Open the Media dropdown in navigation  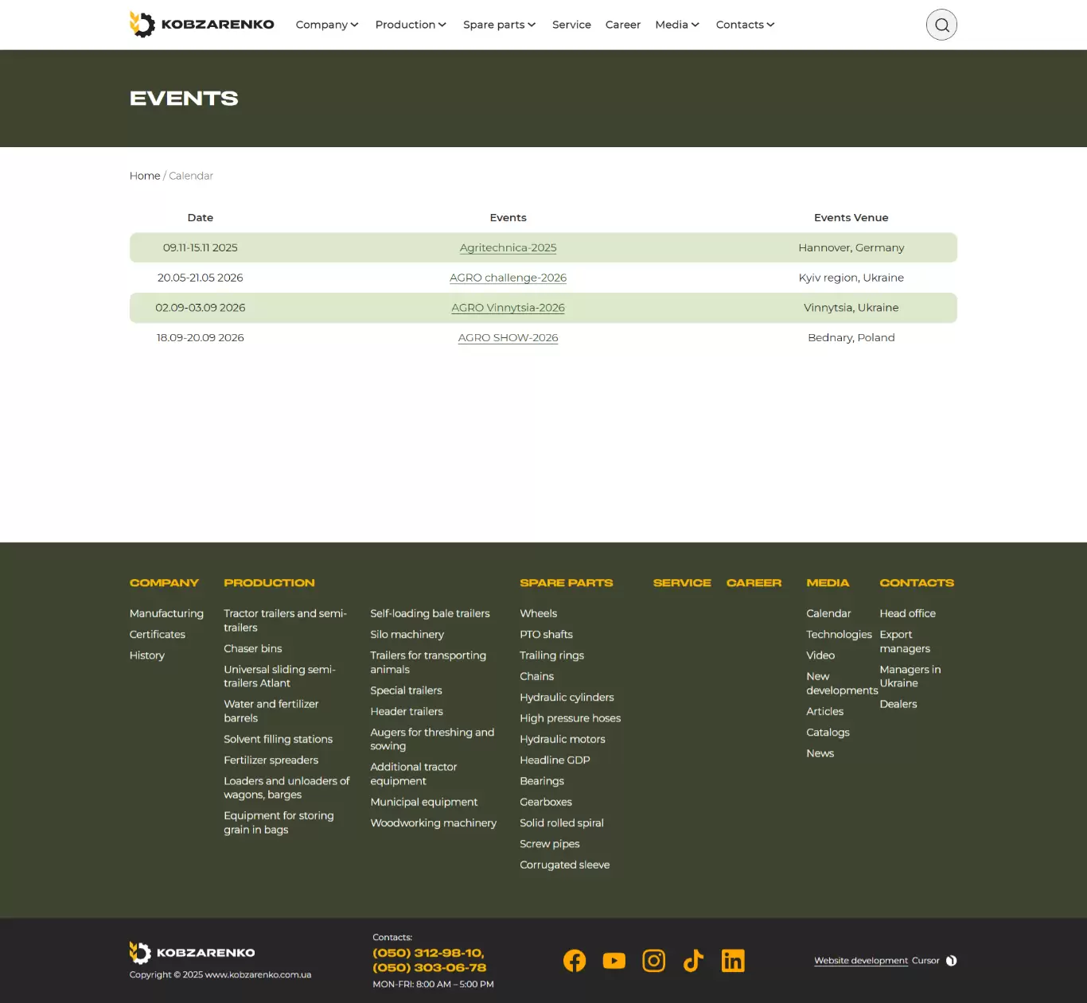click(677, 25)
